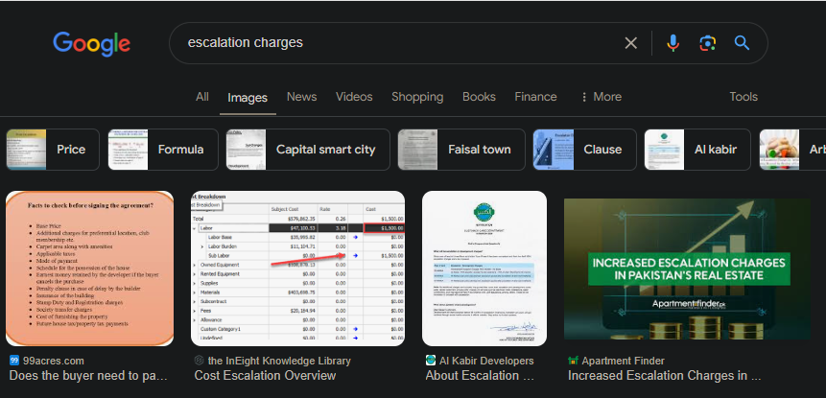Viewport: 826px width, 398px height.
Task: Click Apartment Finder favicon
Action: tap(573, 361)
